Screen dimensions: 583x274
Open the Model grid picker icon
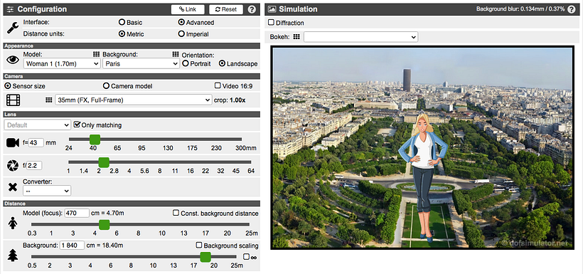96,54
